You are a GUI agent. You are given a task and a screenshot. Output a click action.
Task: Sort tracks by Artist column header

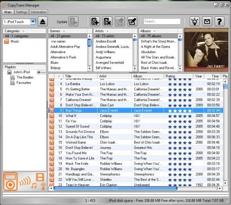tap(114, 76)
